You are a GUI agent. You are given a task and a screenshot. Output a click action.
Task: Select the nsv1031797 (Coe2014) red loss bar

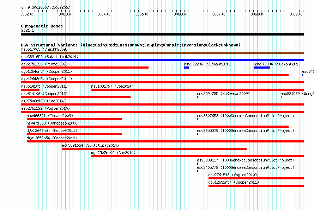pyautogui.click(x=198, y=90)
